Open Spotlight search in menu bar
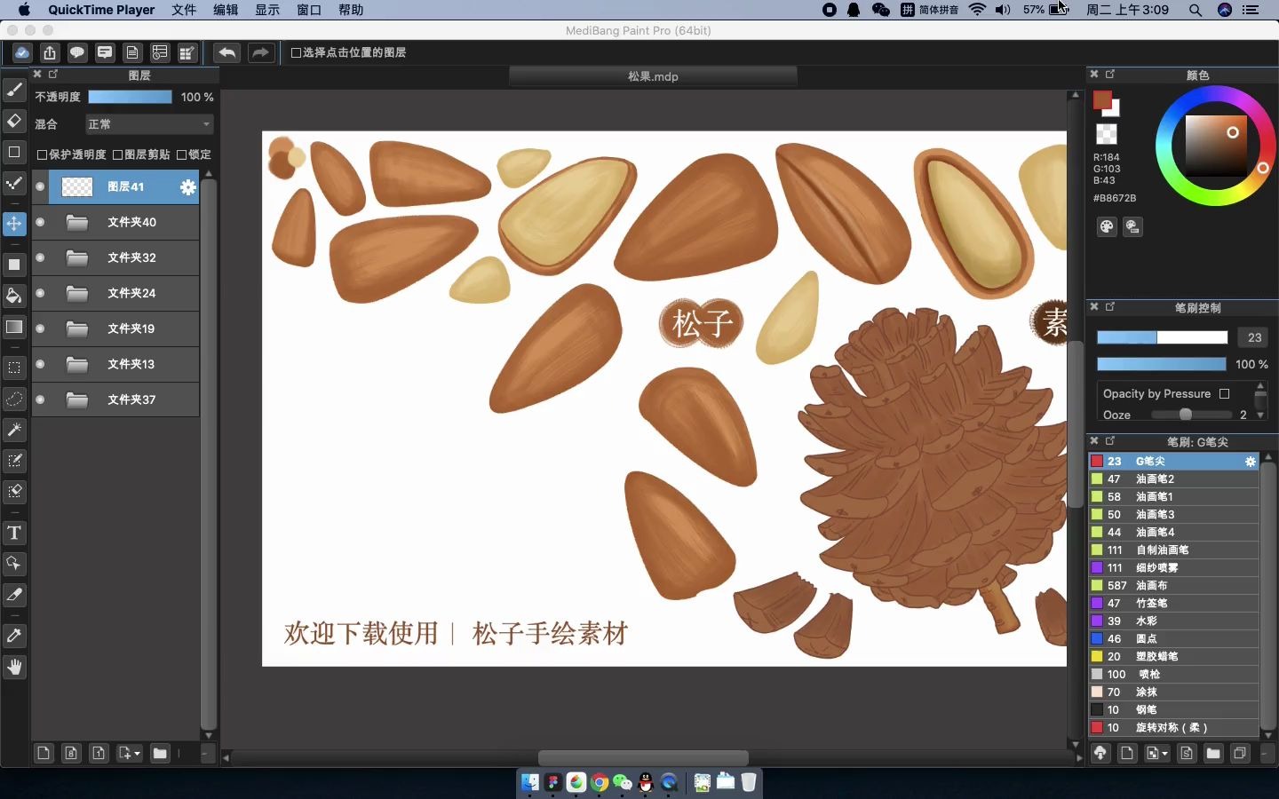Screen dimensions: 1279x799 point(1196,10)
